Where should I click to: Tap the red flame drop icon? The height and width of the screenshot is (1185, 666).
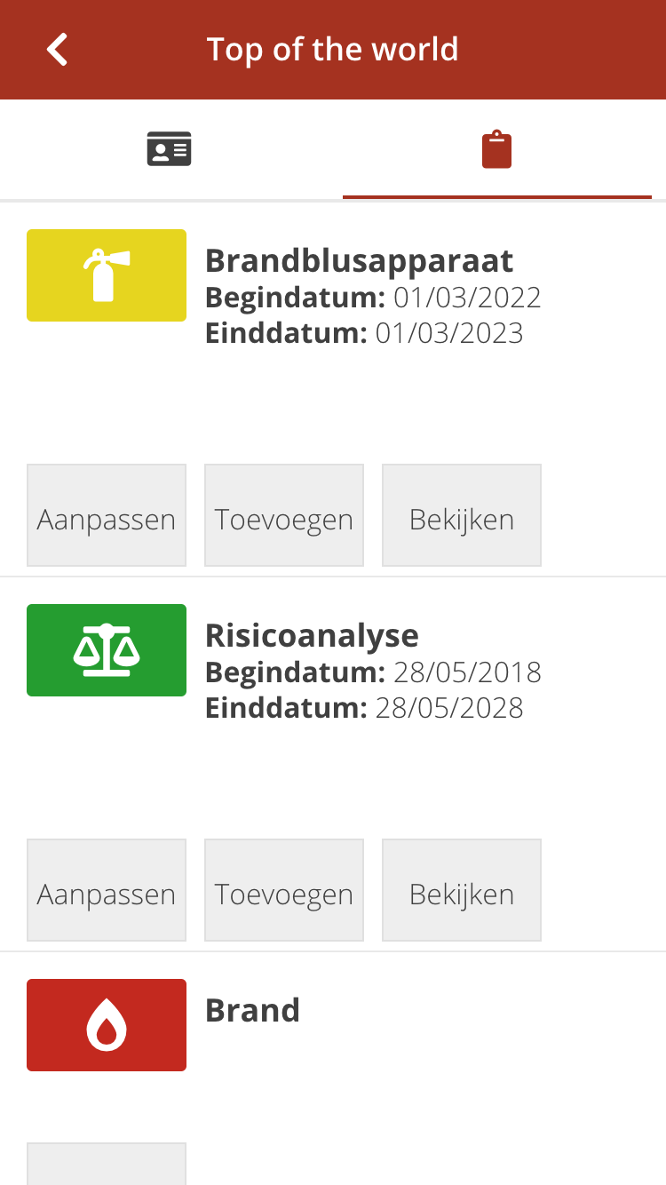pyautogui.click(x=107, y=1025)
